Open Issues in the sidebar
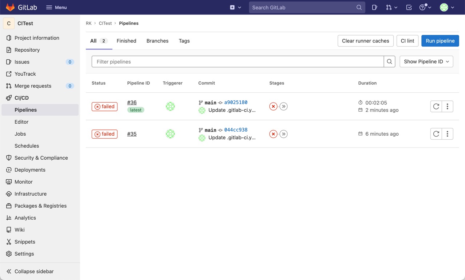465x280 pixels. 40,62
